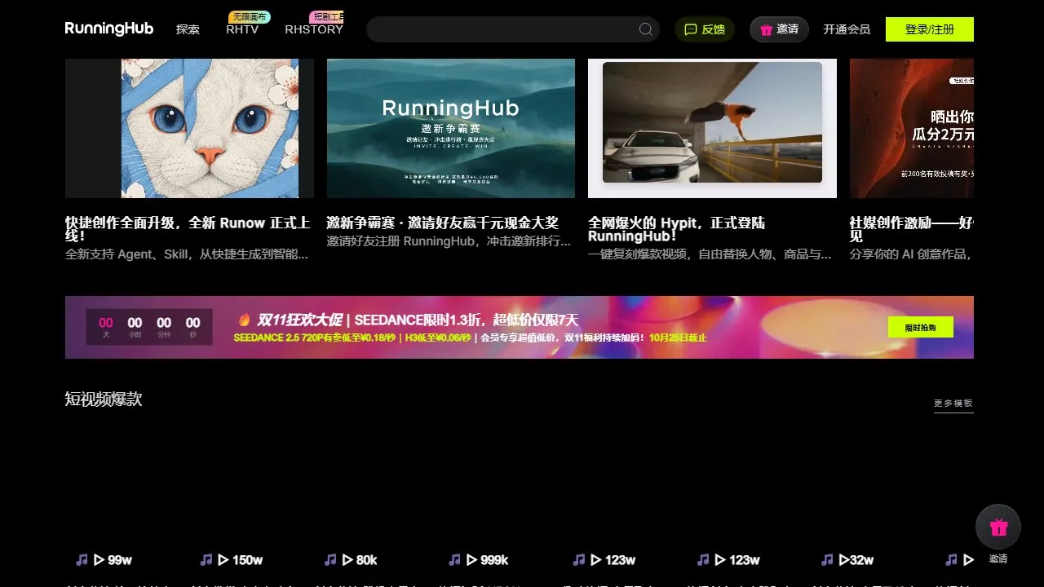Click the description 全新支持 Agent、Skill…

pos(187,254)
